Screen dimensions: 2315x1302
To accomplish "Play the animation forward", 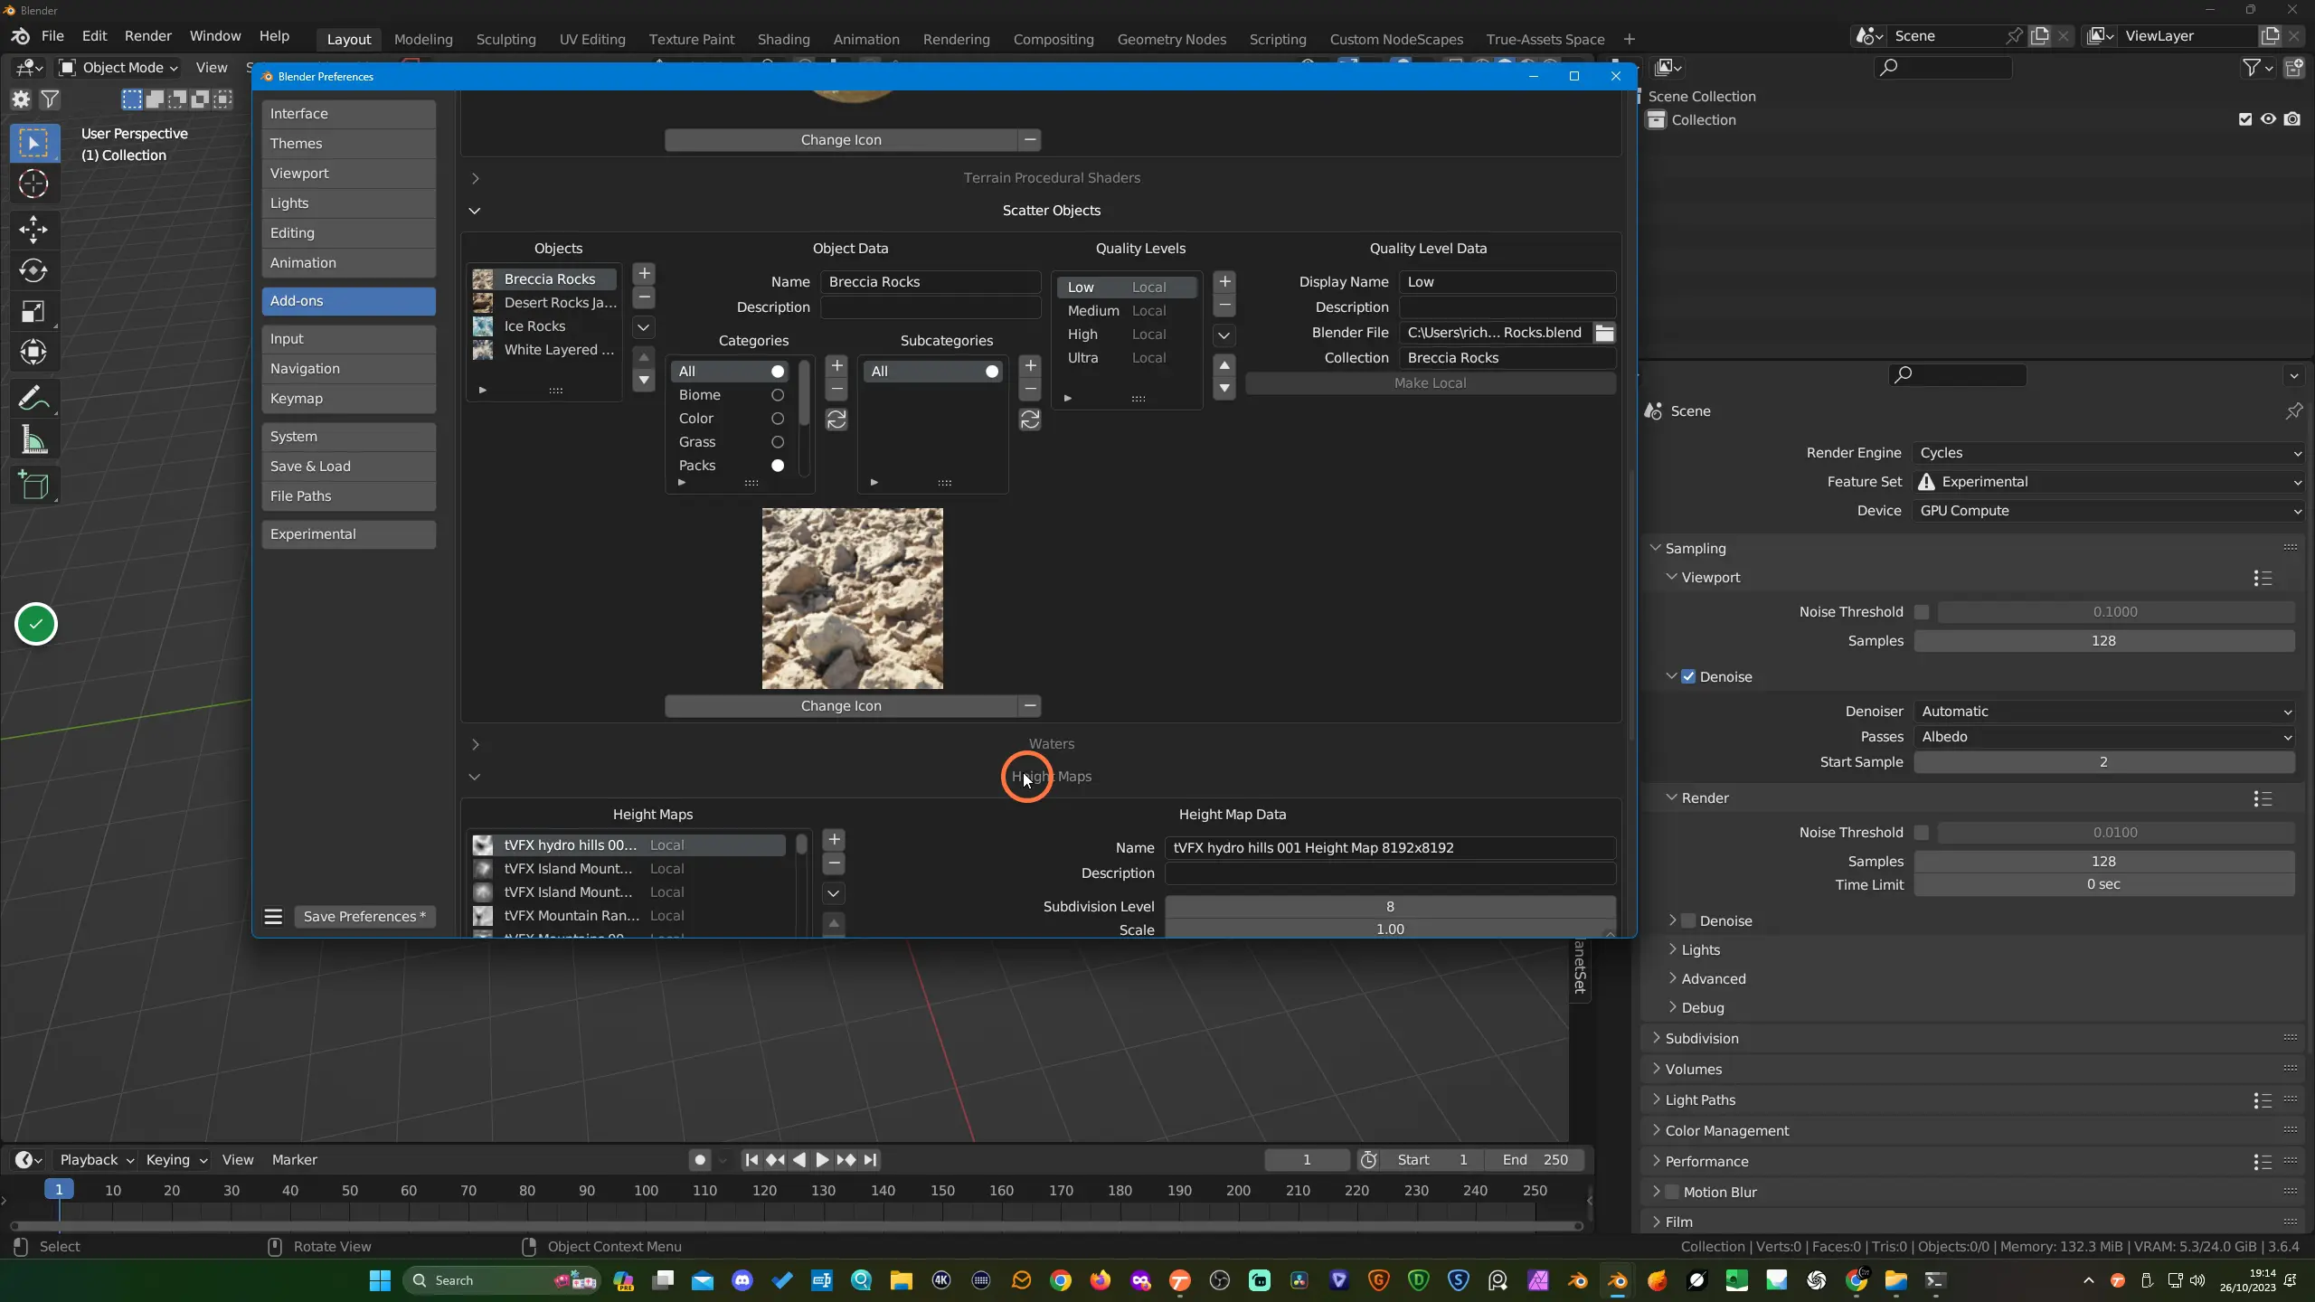I will (822, 1160).
